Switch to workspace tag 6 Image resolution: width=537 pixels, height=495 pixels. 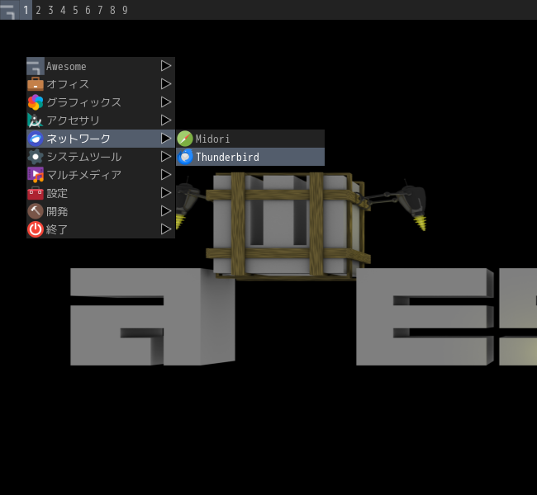tap(88, 10)
